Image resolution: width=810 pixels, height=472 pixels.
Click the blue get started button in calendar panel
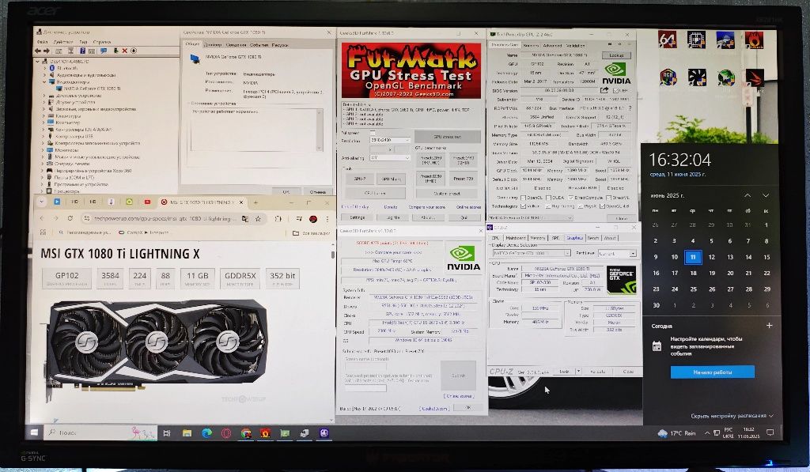coord(712,372)
